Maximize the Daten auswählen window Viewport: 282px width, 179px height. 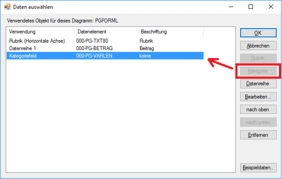pyautogui.click(x=251, y=7)
